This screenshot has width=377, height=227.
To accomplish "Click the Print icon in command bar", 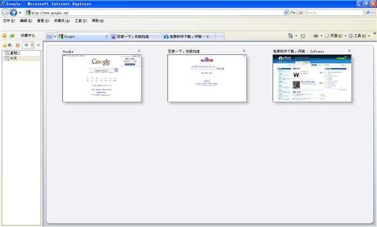I will click(316, 36).
